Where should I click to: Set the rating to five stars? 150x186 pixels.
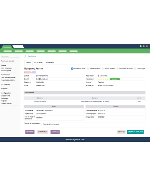point(107,79)
